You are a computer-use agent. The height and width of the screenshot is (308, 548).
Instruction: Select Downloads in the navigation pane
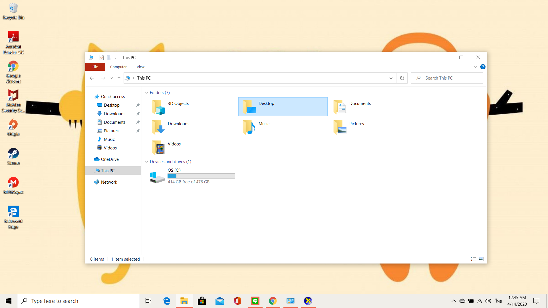(x=114, y=114)
